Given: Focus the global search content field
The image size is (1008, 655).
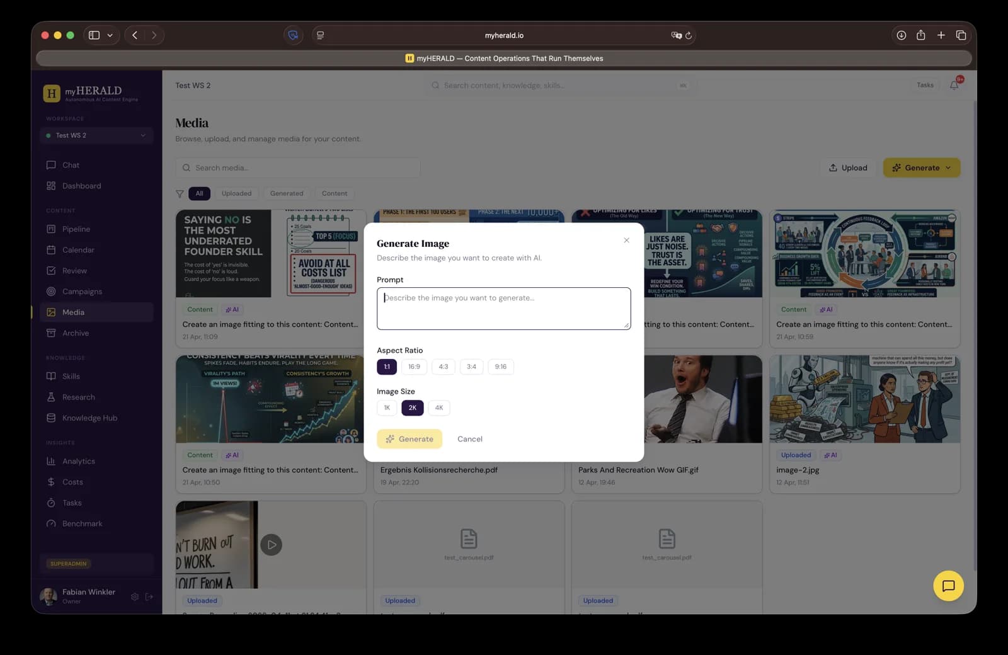Looking at the screenshot, I should [560, 85].
